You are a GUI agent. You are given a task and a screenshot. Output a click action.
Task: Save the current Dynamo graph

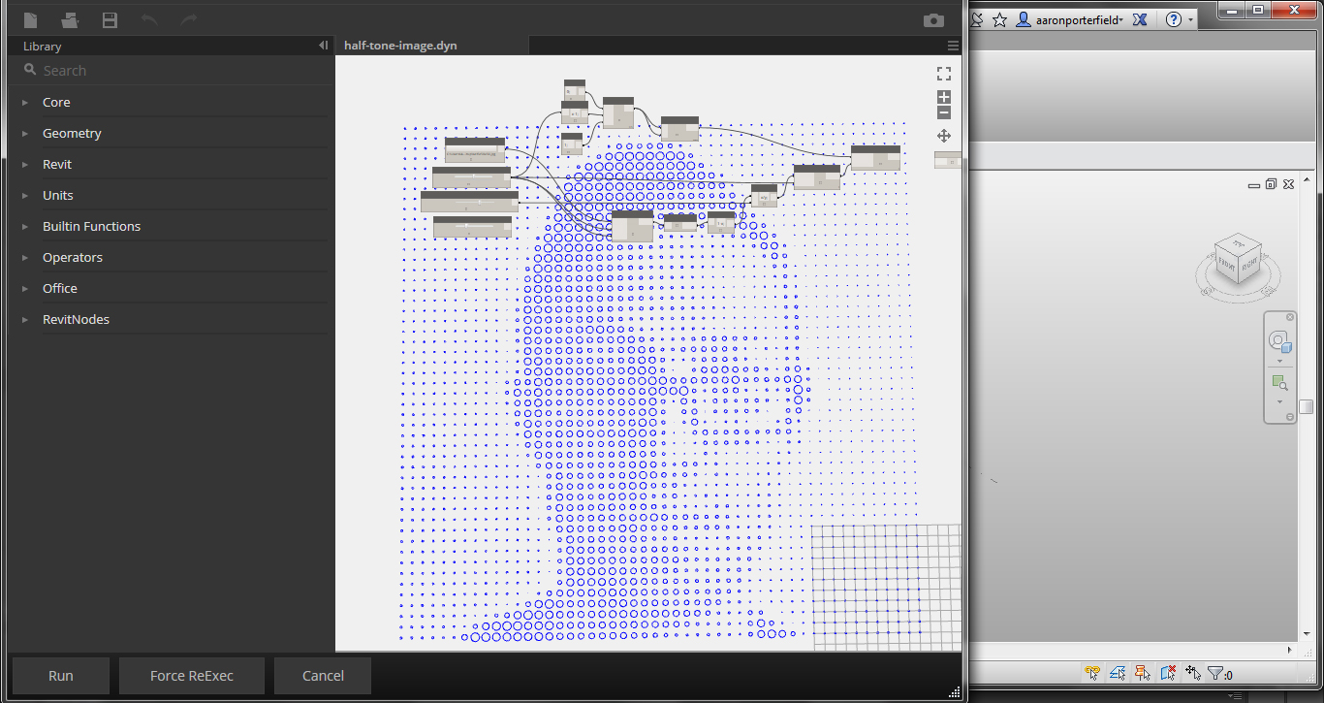pos(110,19)
